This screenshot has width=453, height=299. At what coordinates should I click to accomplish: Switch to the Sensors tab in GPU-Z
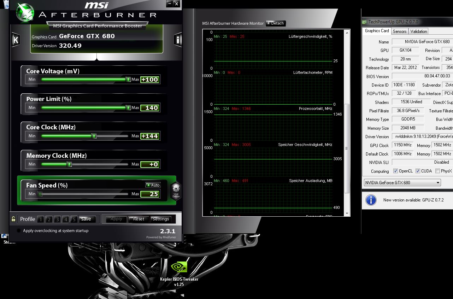click(x=400, y=31)
